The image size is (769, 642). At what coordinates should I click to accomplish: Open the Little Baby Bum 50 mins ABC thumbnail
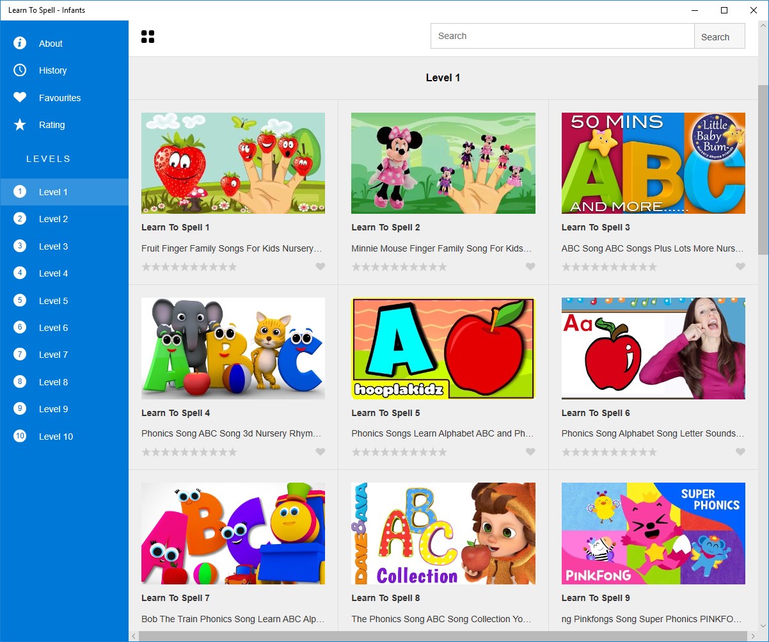click(x=653, y=163)
